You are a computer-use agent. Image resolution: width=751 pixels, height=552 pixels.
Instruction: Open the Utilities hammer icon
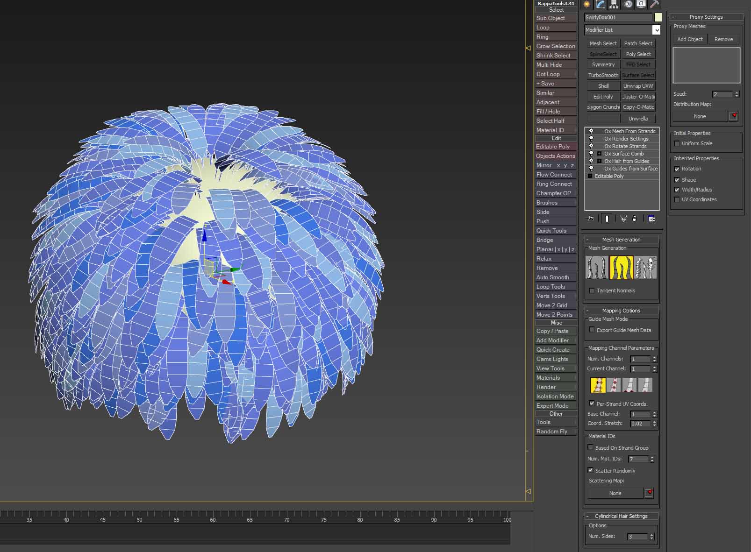tap(655, 4)
